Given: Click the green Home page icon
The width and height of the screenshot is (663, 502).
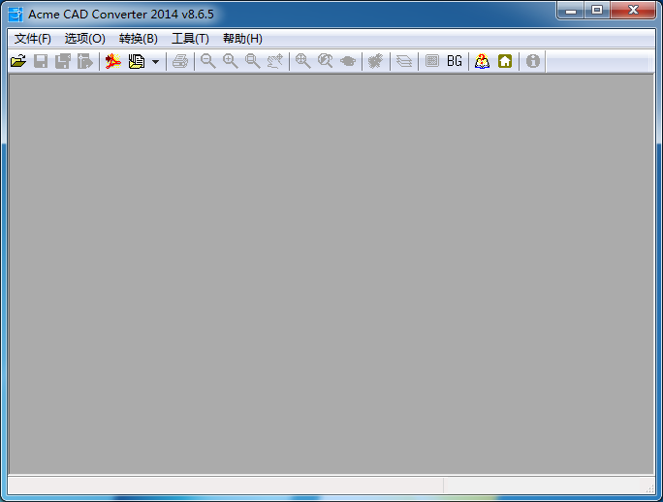Looking at the screenshot, I should 505,61.
